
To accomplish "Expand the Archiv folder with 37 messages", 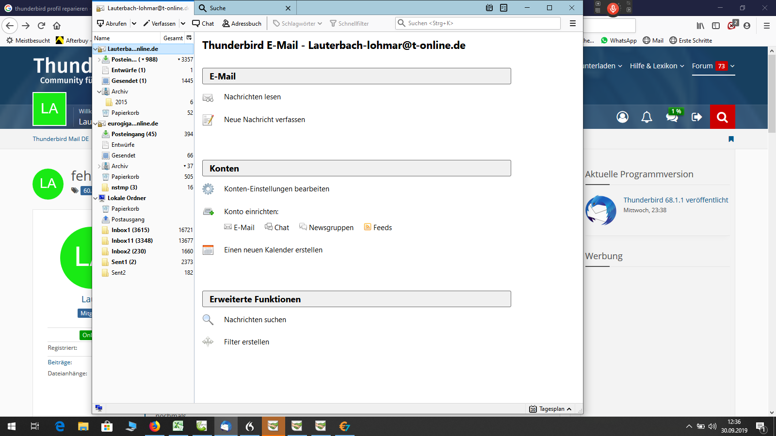I will pos(99,166).
